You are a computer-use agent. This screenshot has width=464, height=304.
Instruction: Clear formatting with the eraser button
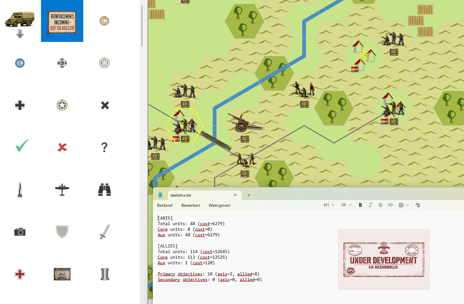point(418,205)
